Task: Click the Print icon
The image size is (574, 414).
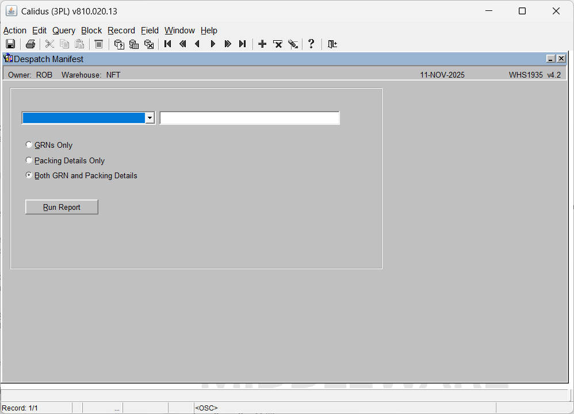Action: 30,44
